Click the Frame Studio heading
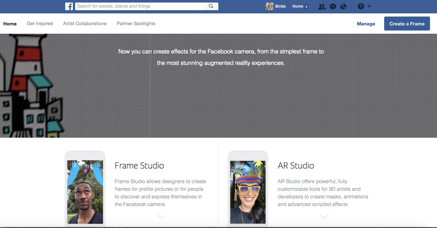This screenshot has width=437, height=228. 139,165
